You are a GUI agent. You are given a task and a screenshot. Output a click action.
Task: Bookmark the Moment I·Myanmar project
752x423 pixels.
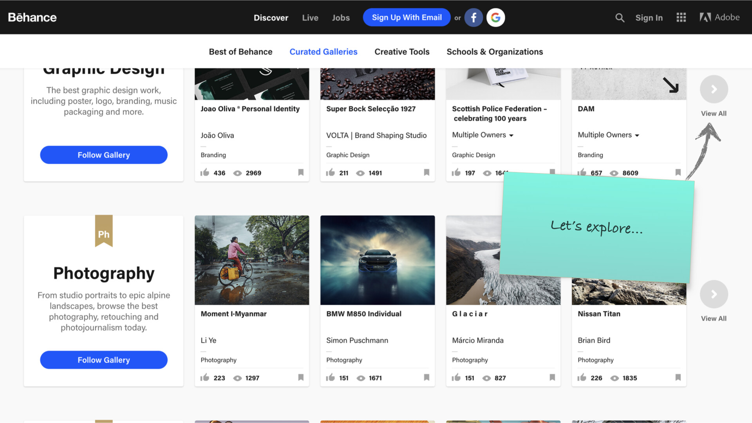pos(301,378)
